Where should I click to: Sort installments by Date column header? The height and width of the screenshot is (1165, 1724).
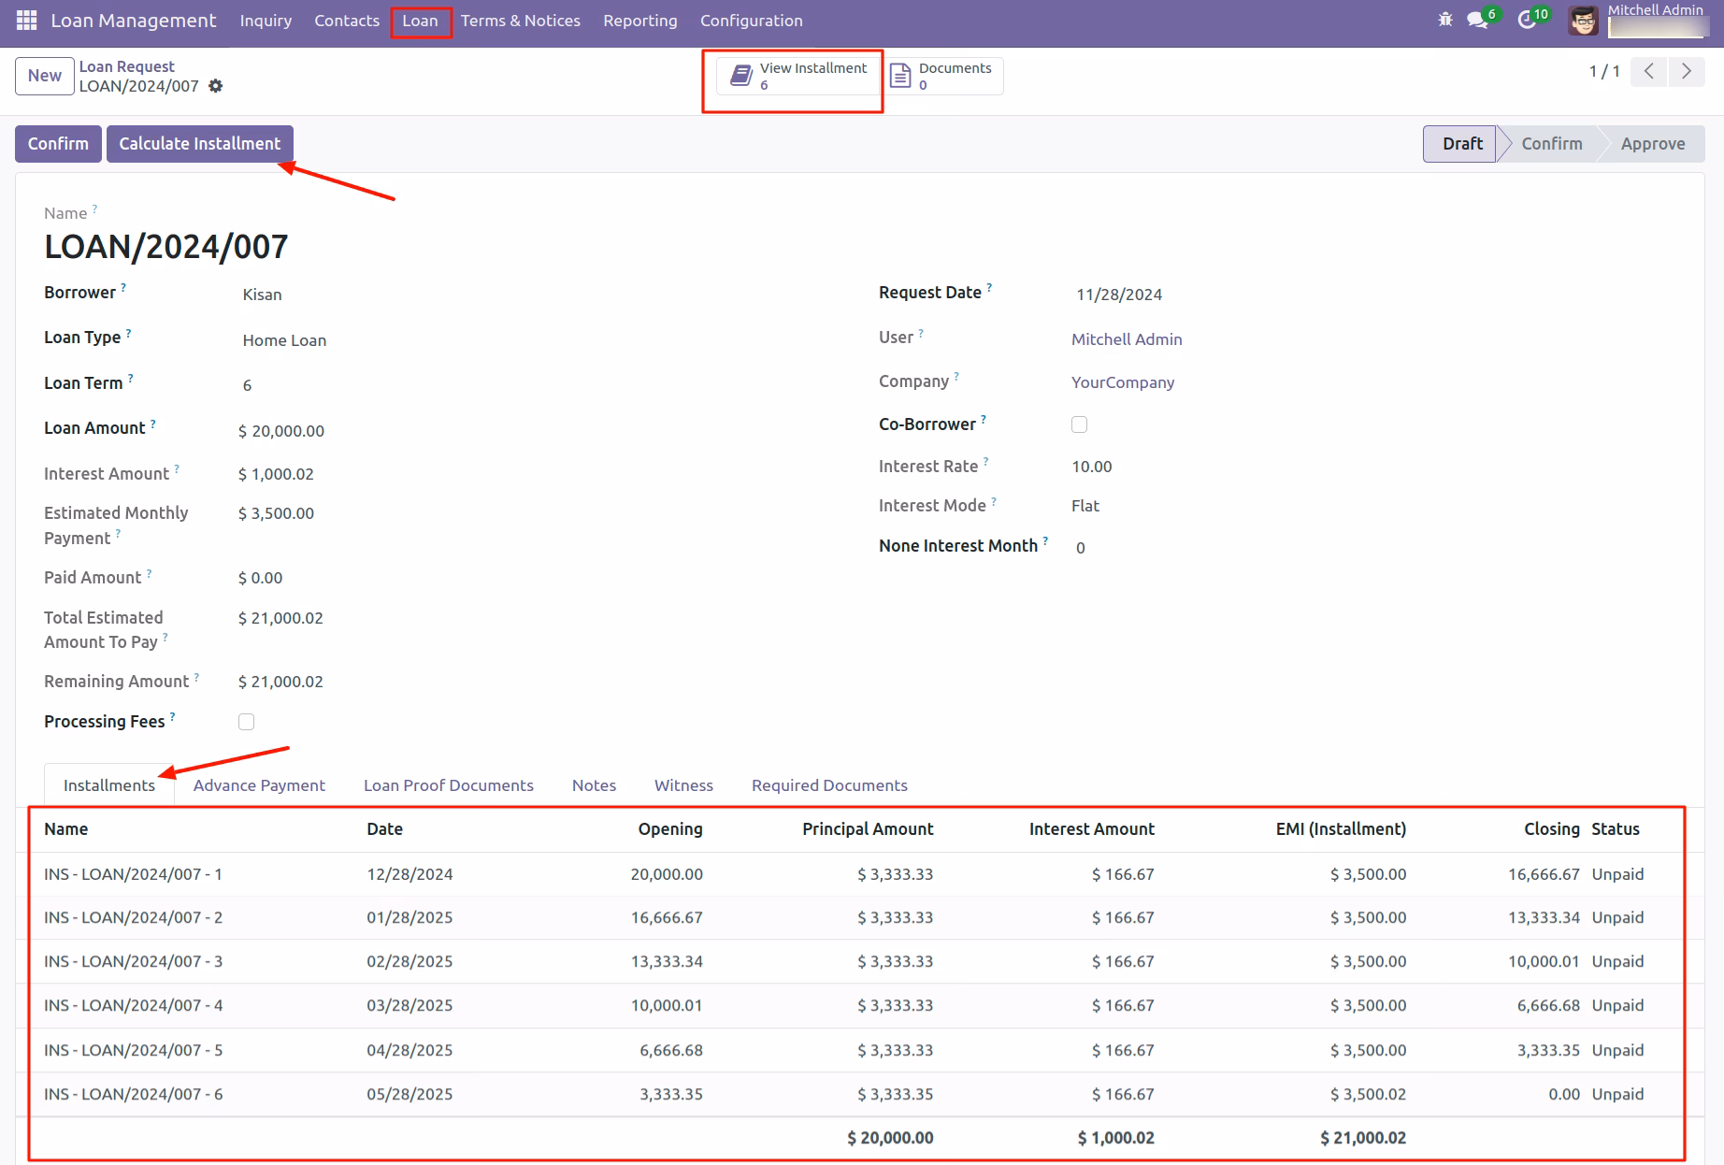coord(384,829)
